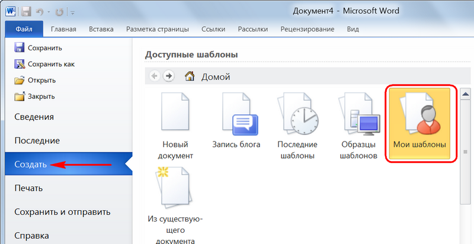Screen dimensions: 474x244
Task: Click the Undo arrow in title bar
Action: [x=39, y=12]
